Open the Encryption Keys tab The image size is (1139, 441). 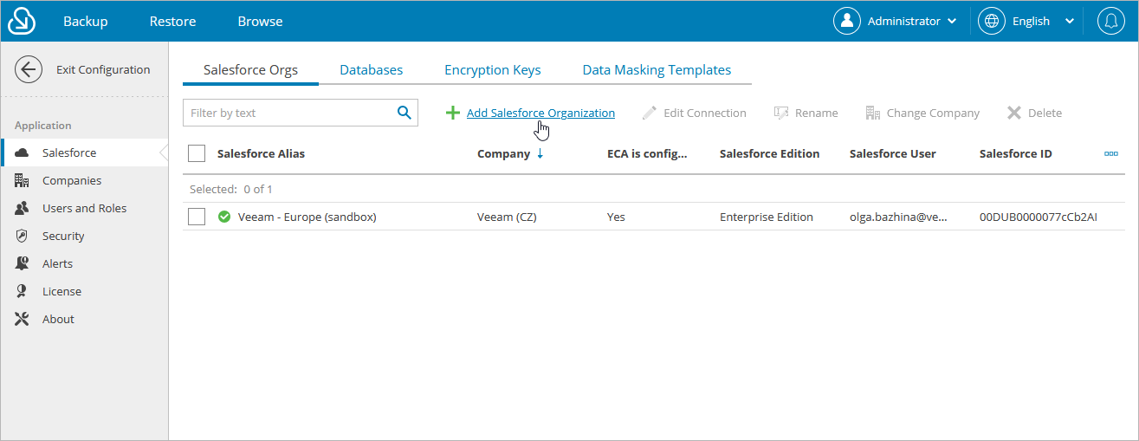(492, 70)
